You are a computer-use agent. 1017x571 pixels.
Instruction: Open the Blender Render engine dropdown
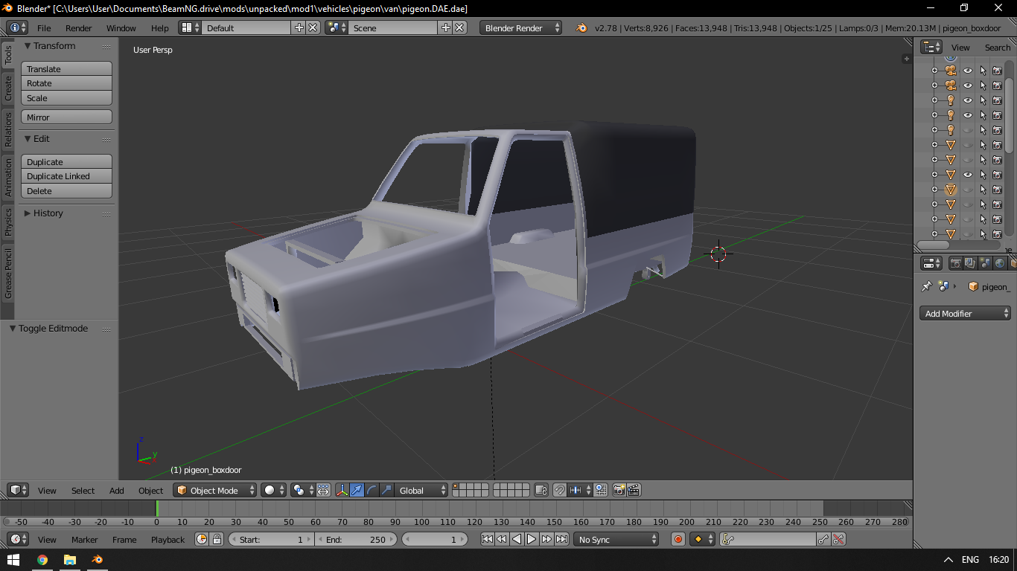[x=521, y=28]
